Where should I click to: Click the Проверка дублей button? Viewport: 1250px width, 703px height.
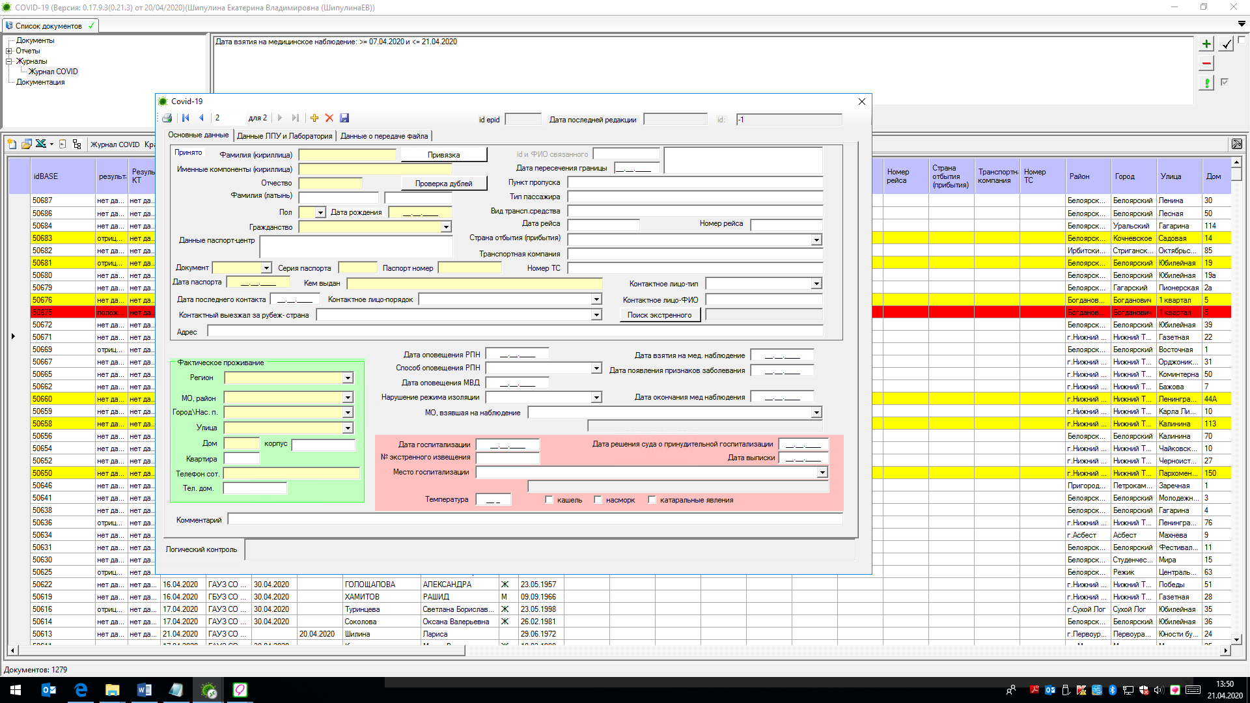[x=443, y=184]
